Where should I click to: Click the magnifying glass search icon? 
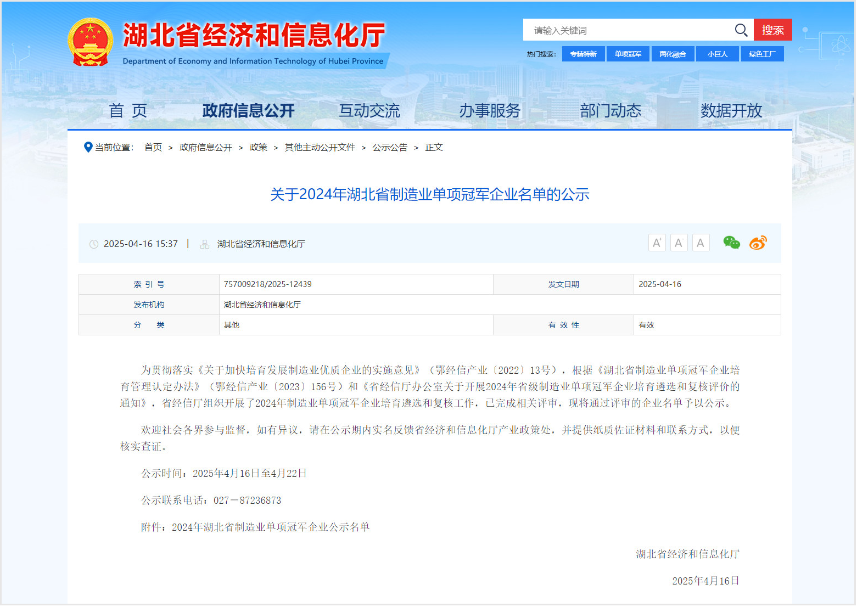741,30
